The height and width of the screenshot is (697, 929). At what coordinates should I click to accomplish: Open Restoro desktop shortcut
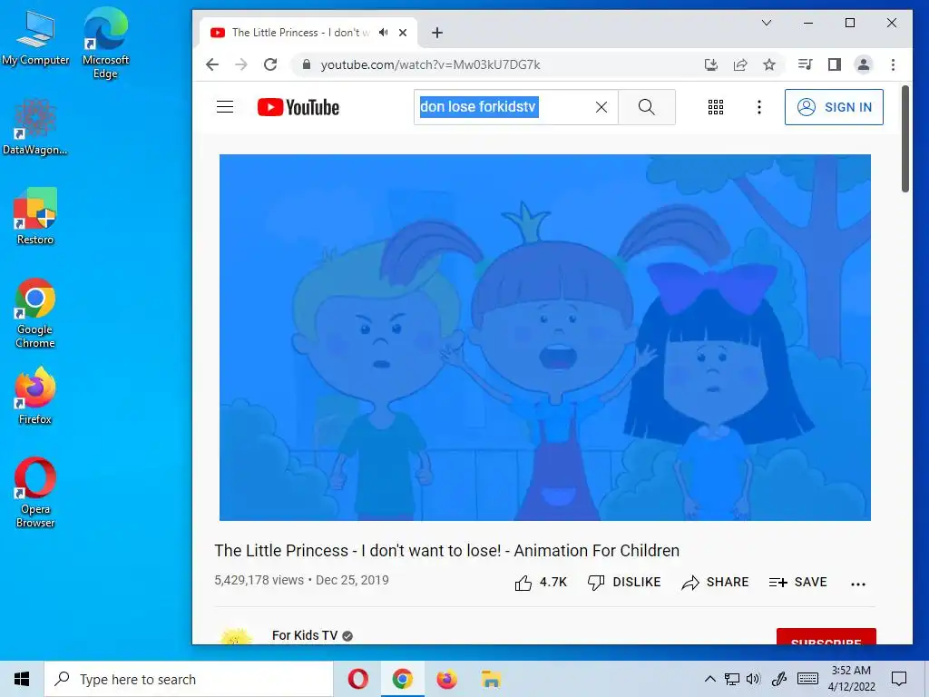coord(35,216)
